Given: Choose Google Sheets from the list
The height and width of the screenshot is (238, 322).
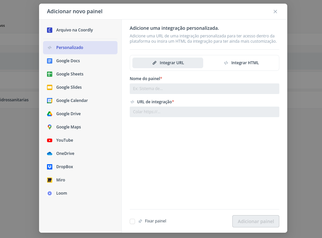Looking at the screenshot, I should pos(80,74).
